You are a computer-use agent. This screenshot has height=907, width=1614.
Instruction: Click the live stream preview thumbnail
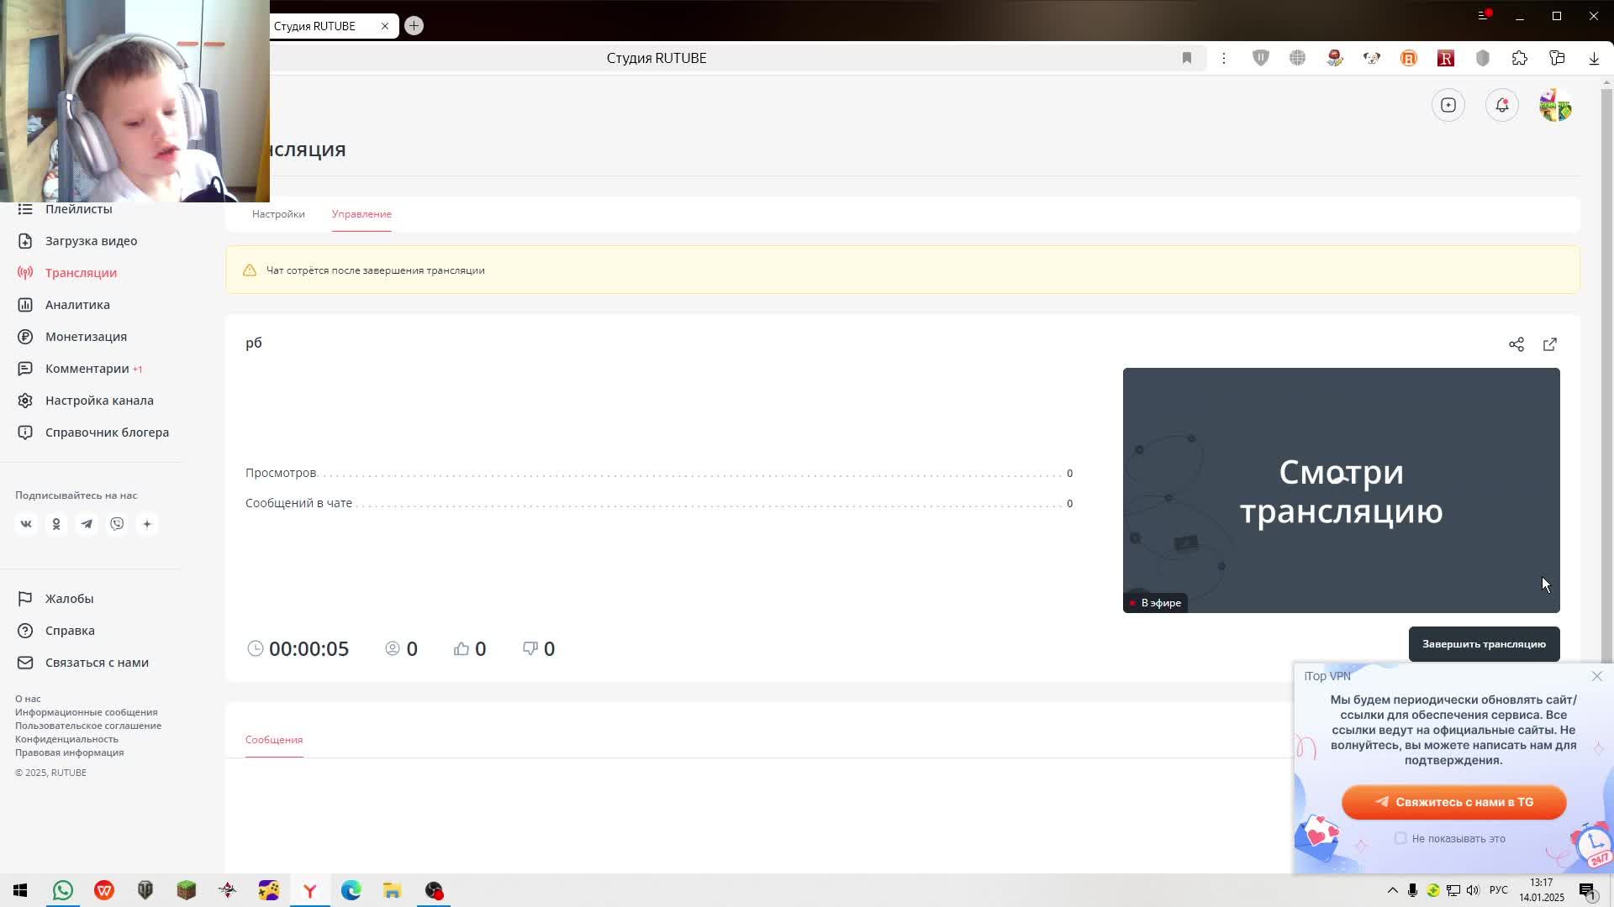[x=1340, y=490]
